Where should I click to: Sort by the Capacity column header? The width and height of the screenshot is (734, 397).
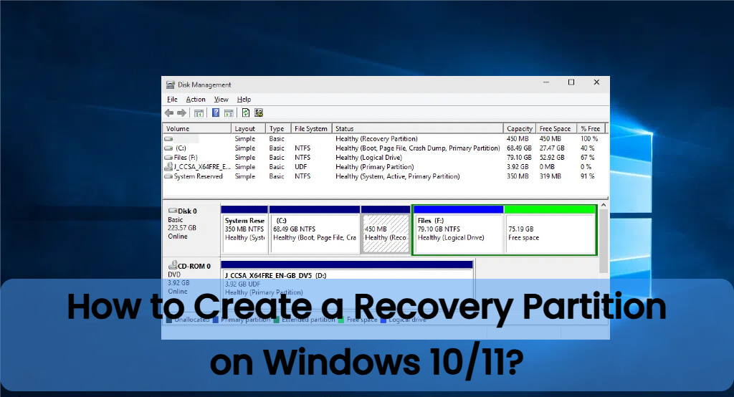(x=520, y=129)
